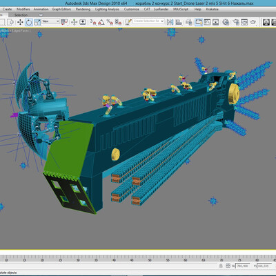The height and width of the screenshot is (276, 276).
Task: Click the teapot Render Production icon
Action: tap(253, 22)
